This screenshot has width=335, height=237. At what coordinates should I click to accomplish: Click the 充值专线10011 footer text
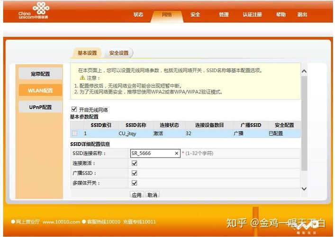(139, 222)
